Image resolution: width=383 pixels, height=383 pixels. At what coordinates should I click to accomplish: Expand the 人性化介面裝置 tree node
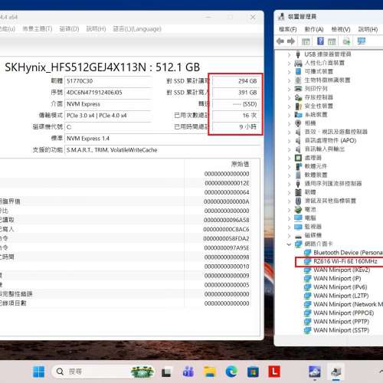click(x=289, y=63)
